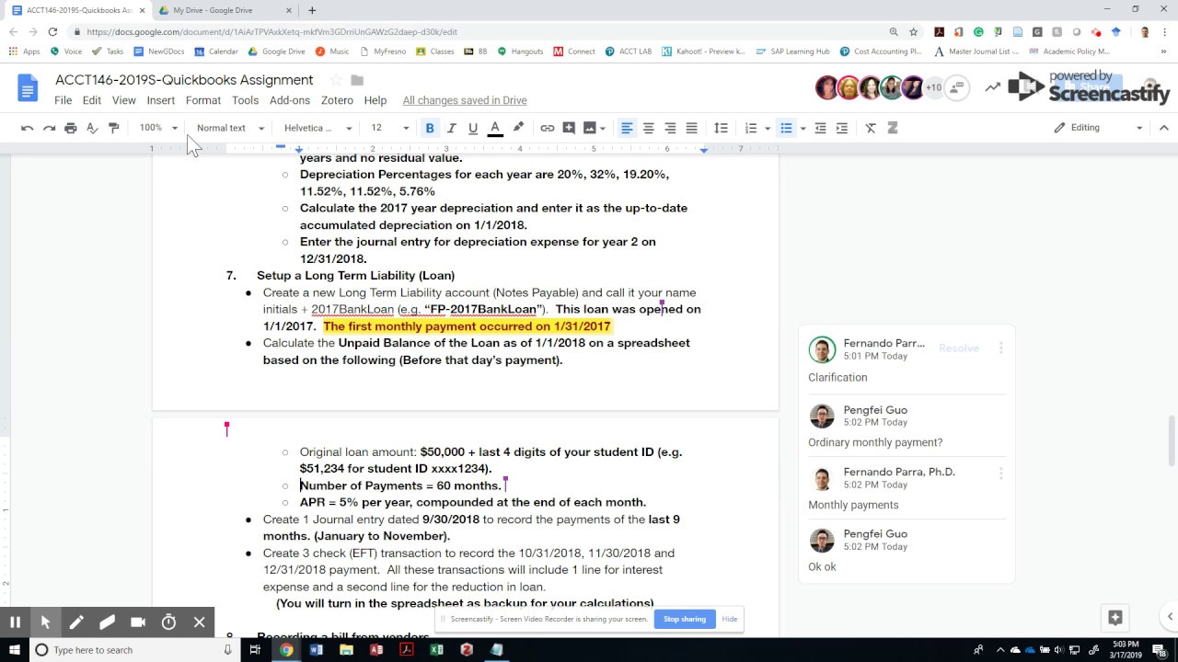Decrease indent of the paragraph
This screenshot has width=1178, height=662.
[x=820, y=128]
